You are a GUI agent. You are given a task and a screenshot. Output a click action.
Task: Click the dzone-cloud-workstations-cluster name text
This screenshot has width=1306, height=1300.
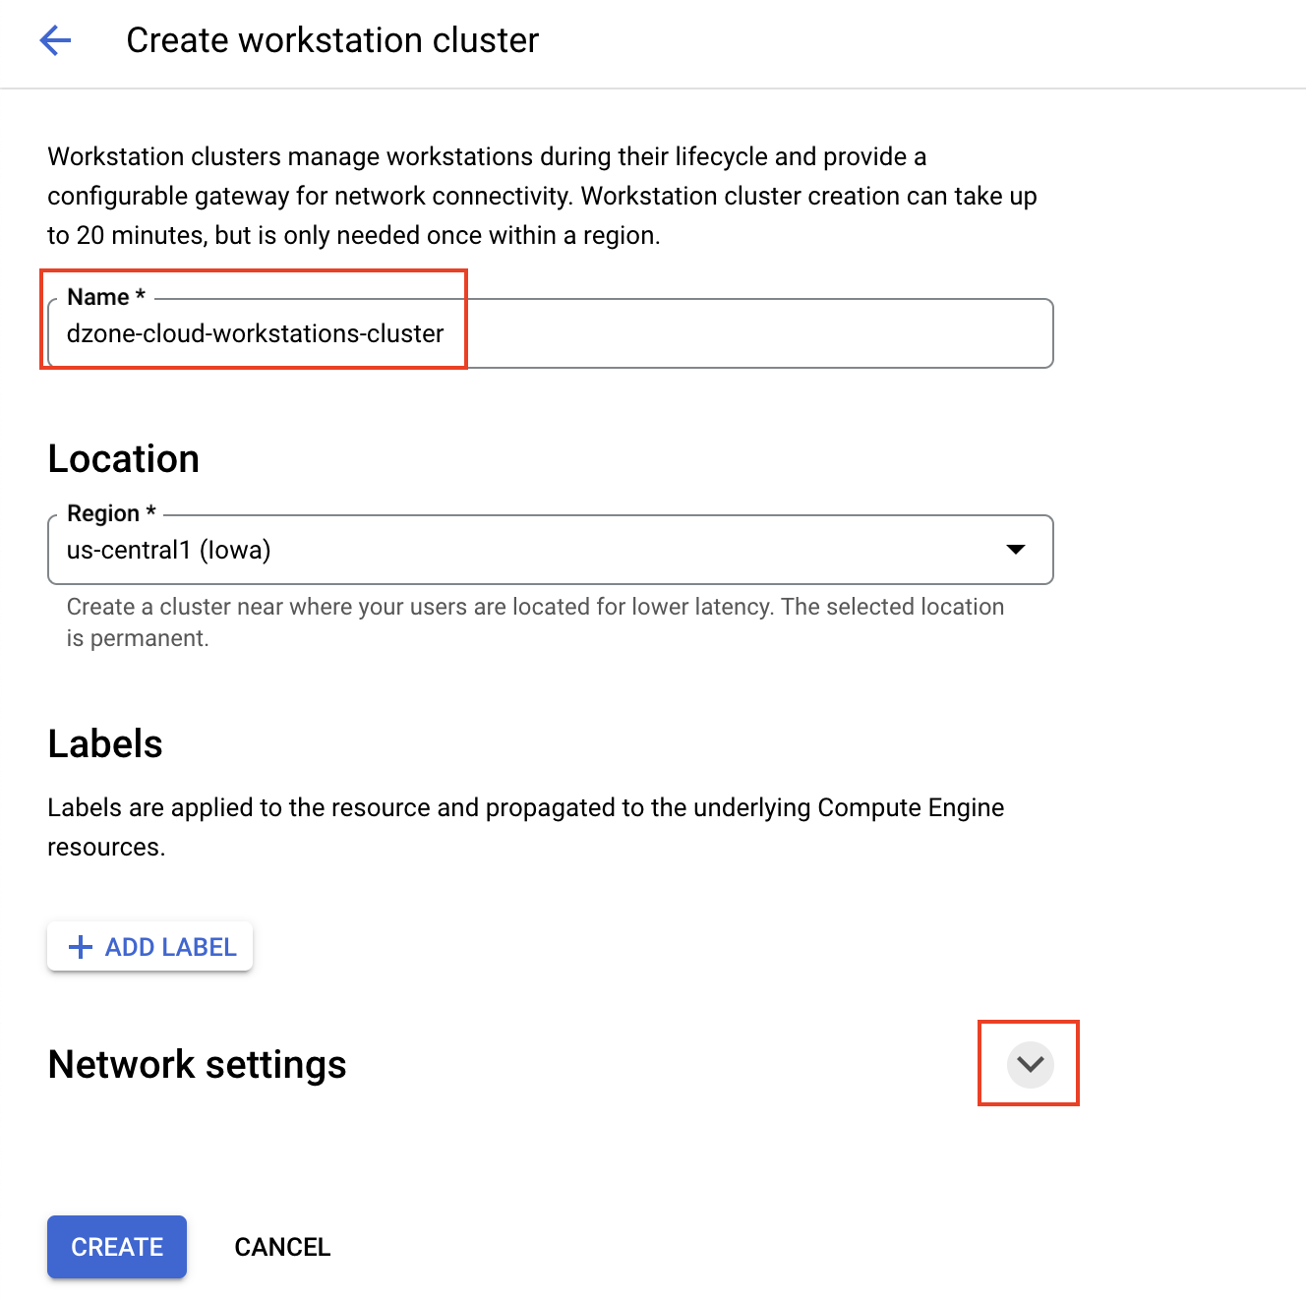pyautogui.click(x=255, y=333)
